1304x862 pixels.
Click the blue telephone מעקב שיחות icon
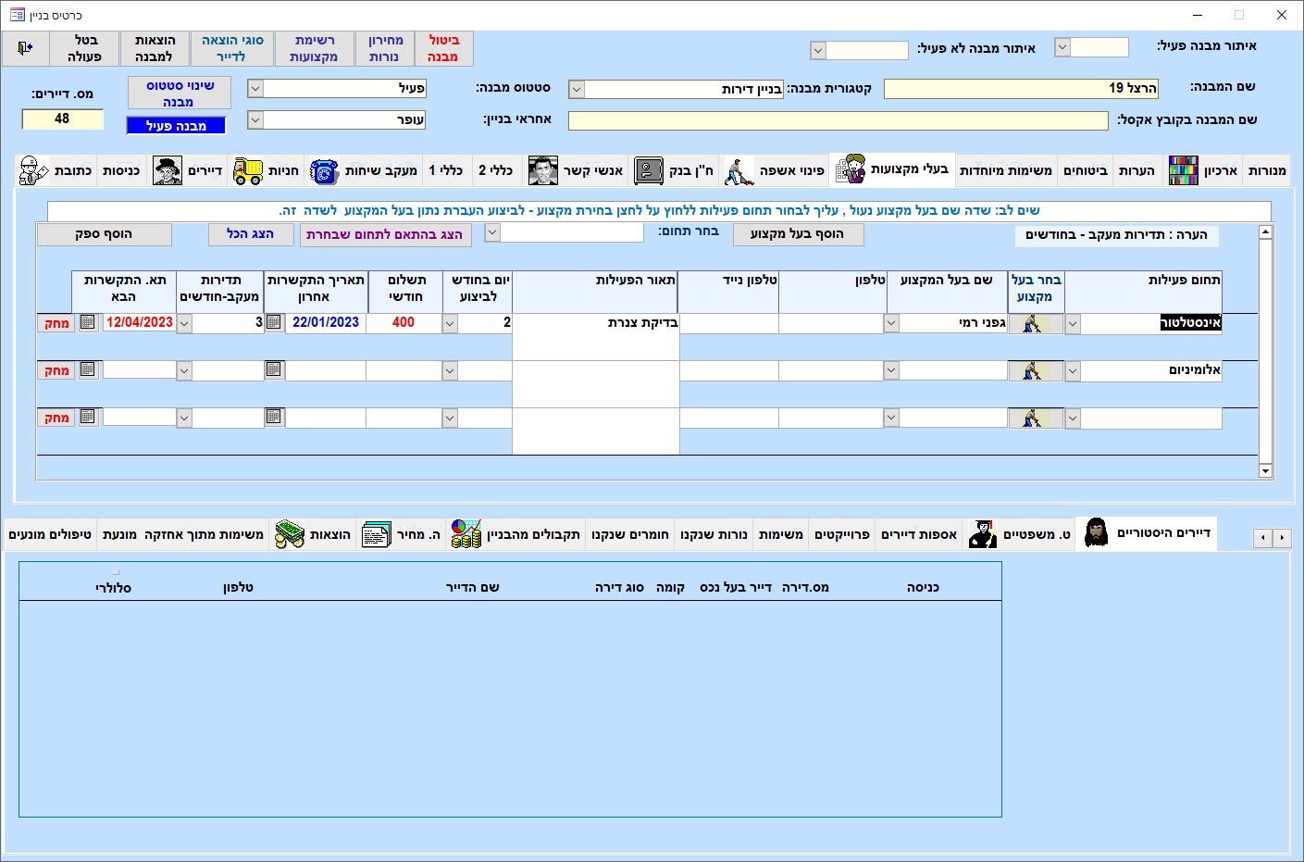324,171
